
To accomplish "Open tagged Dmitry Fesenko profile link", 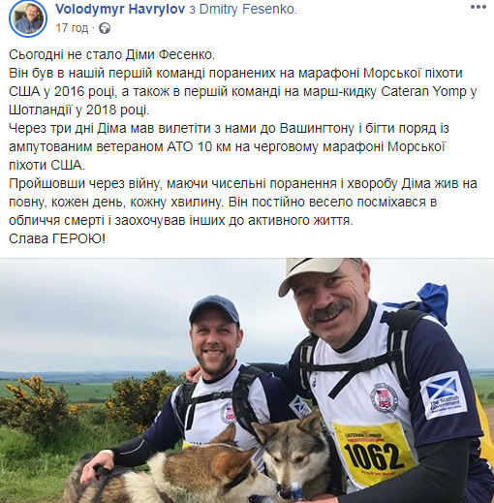I will 248,9.
